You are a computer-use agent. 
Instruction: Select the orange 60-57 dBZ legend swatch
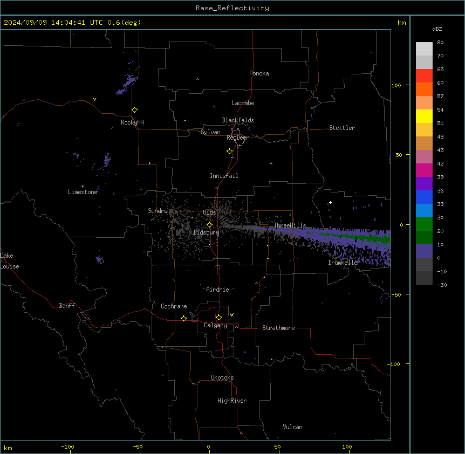coord(424,89)
